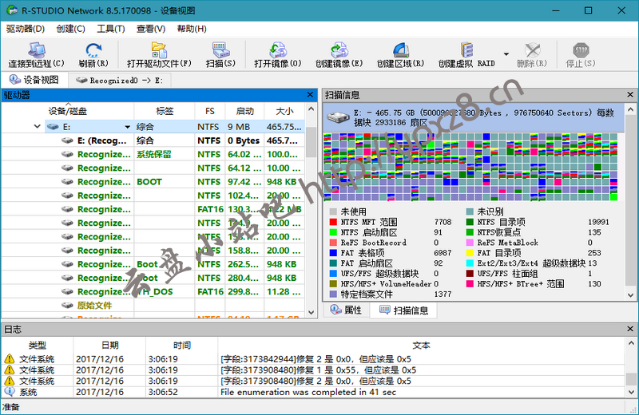Click the 大小 column header
The width and height of the screenshot is (639, 415).
pos(284,111)
